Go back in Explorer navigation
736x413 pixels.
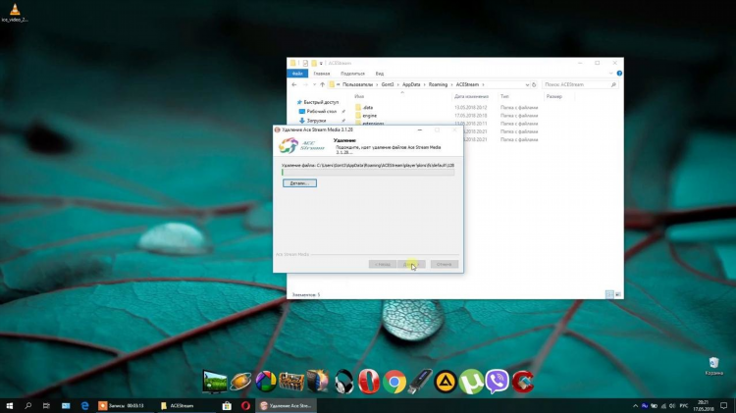point(294,84)
